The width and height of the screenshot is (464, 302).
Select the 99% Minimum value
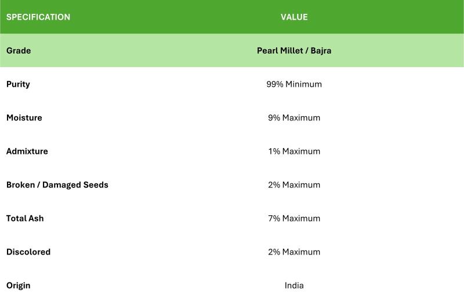point(294,84)
